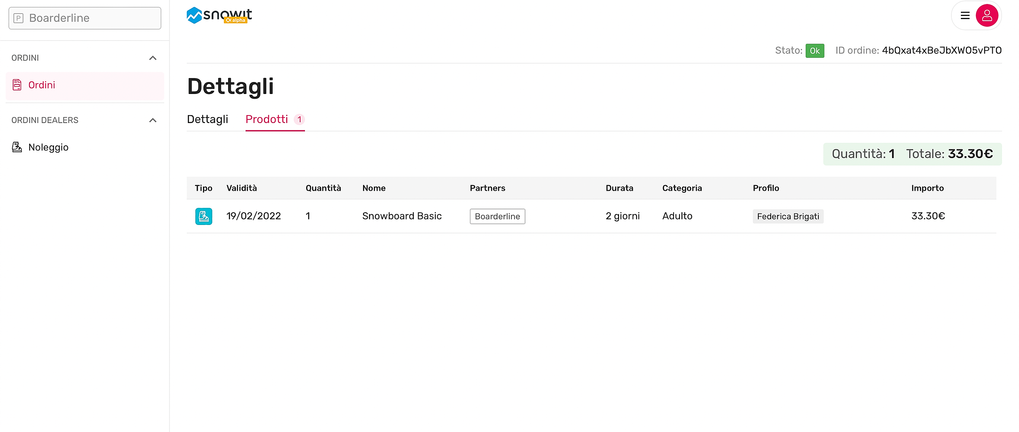Open Noleggio in the sidebar
Viewport: 1019px width, 432px height.
(x=48, y=147)
